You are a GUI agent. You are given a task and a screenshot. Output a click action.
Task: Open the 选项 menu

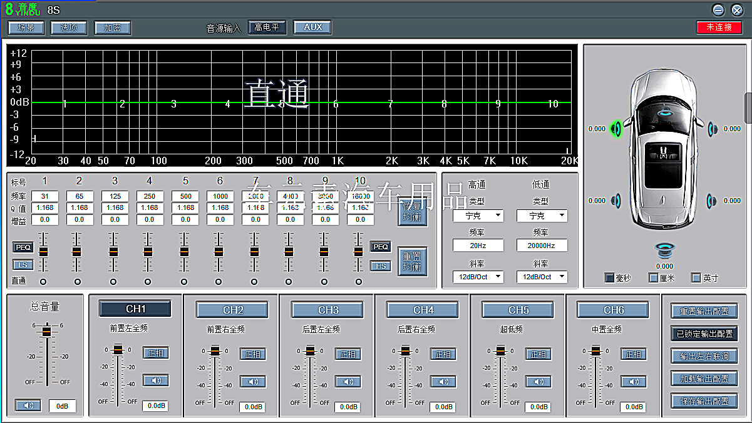tap(69, 27)
